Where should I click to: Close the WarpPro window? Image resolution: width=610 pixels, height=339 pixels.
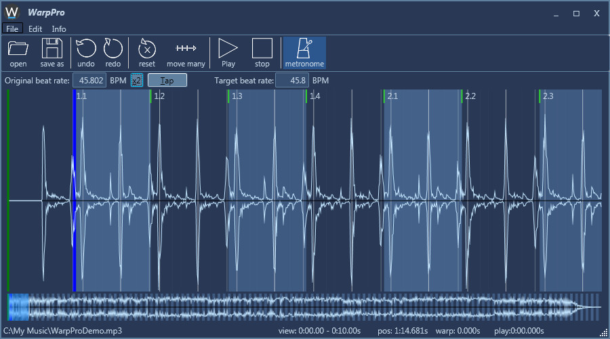coord(596,14)
